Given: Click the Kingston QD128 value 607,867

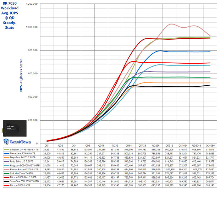Looking at the screenshot, I should tap(142, 166).
